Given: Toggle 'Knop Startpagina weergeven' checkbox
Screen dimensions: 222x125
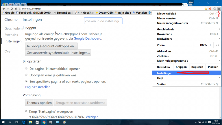Looking at the screenshot, I should coord(27,111).
